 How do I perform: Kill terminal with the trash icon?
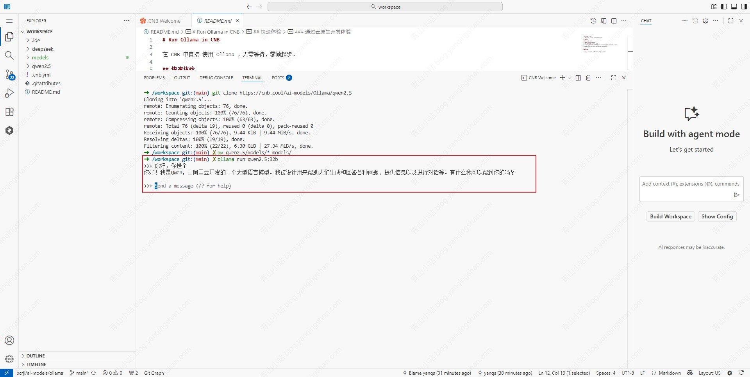[x=588, y=78]
